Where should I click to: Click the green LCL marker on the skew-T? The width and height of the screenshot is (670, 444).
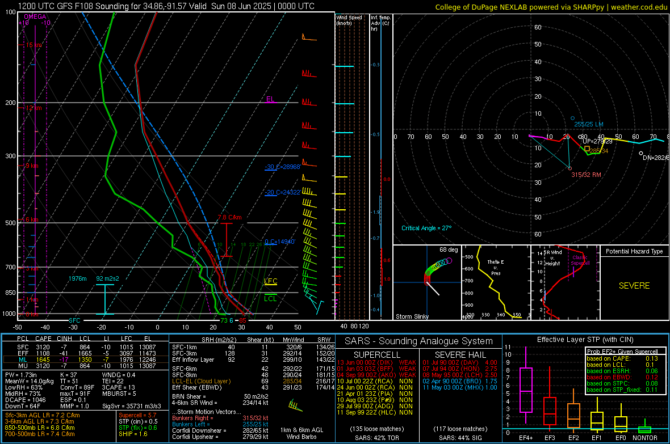270,298
